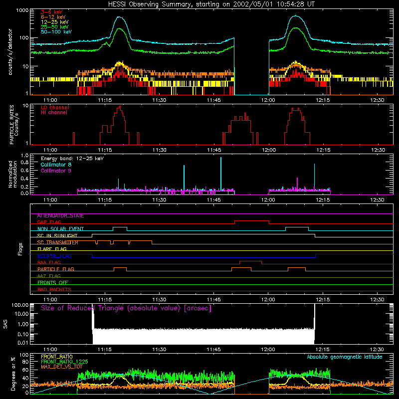Click the 11:30 tick label under the particle rates panel
Viewport: 399px width, 399px height.
point(159,150)
